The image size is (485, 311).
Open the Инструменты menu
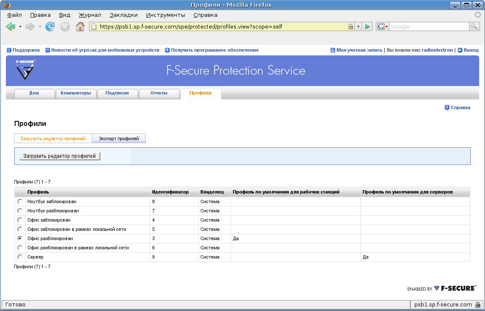165,15
